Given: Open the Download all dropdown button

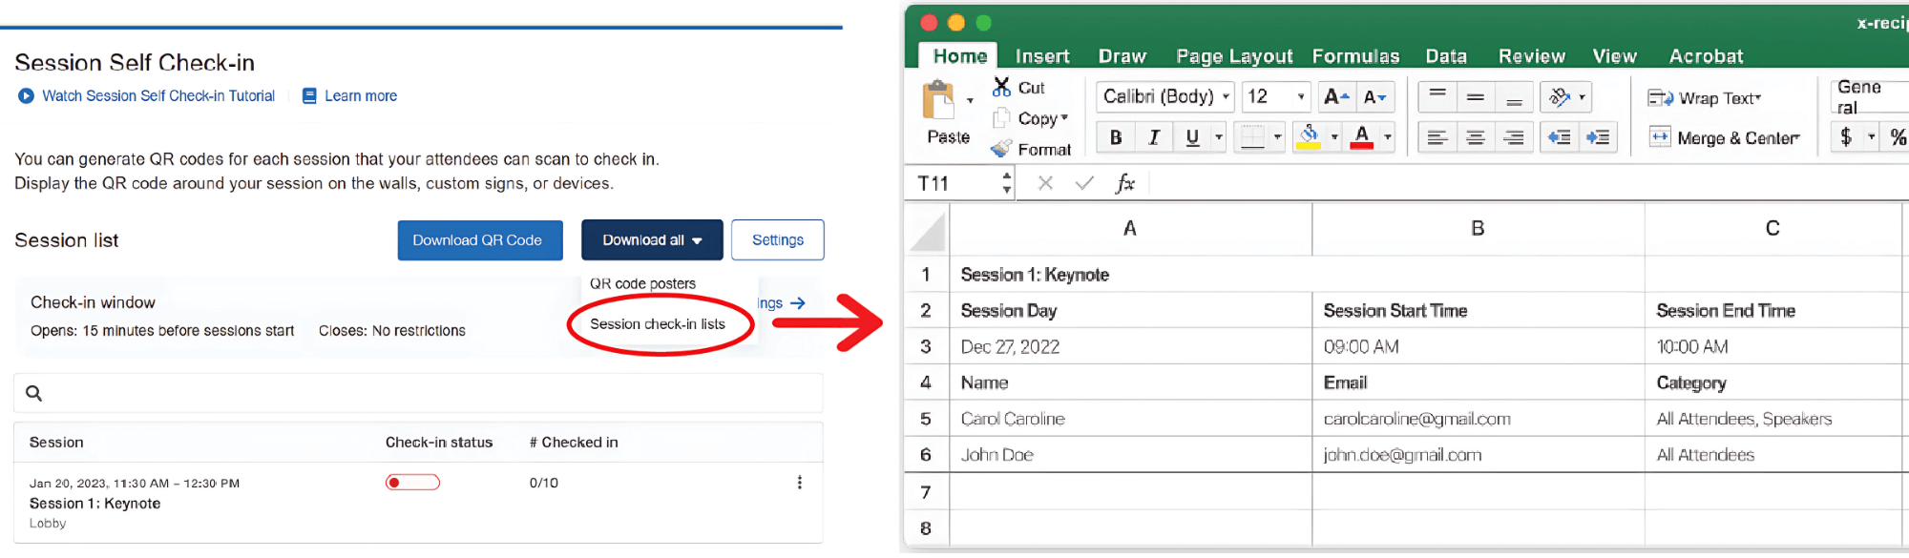Looking at the screenshot, I should pos(652,240).
